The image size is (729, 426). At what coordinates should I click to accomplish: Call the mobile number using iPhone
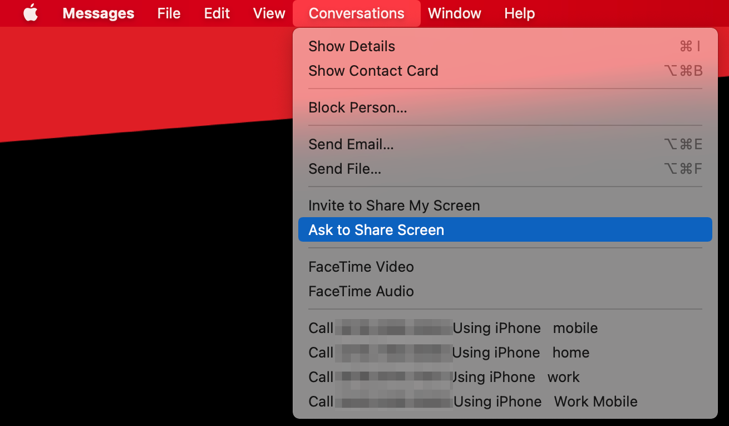pyautogui.click(x=505, y=328)
